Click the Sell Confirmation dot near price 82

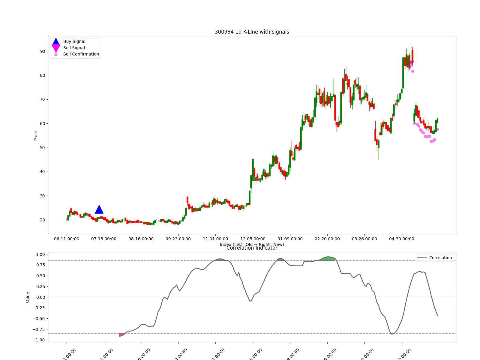(412, 71)
